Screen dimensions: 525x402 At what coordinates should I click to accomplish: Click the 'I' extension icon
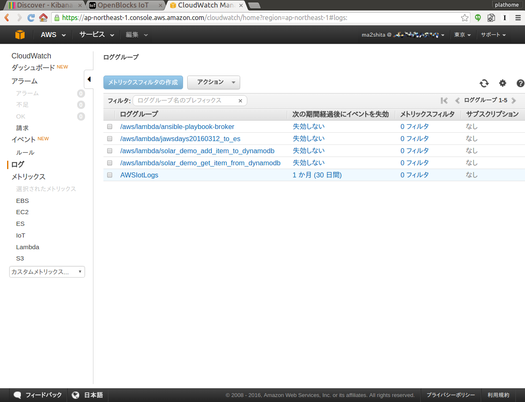point(505,18)
